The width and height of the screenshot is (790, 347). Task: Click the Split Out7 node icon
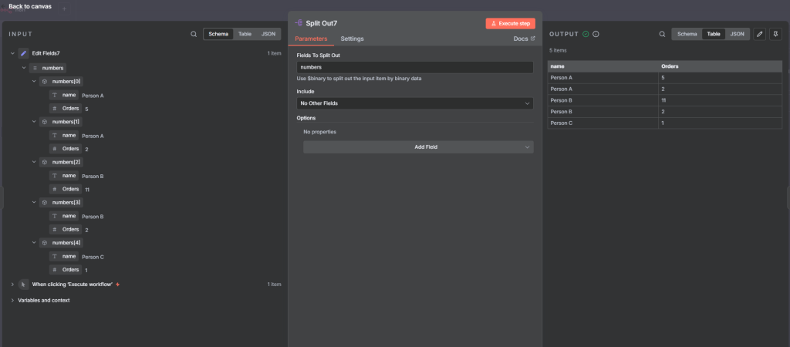pos(299,23)
